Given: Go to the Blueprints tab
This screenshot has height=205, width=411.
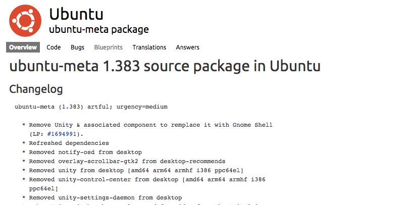Looking at the screenshot, I should (108, 47).
